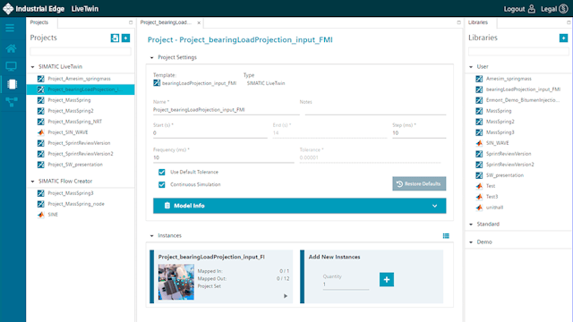
Task: Click the Logout link
Action: (514, 9)
